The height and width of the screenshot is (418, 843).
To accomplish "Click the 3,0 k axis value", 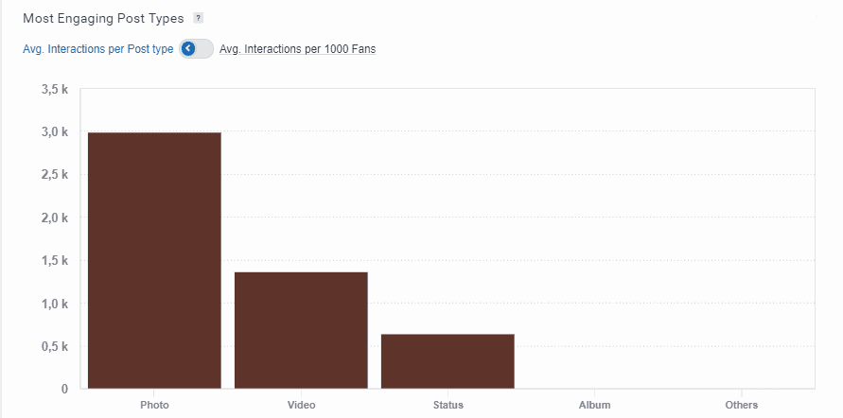I will click(x=55, y=131).
